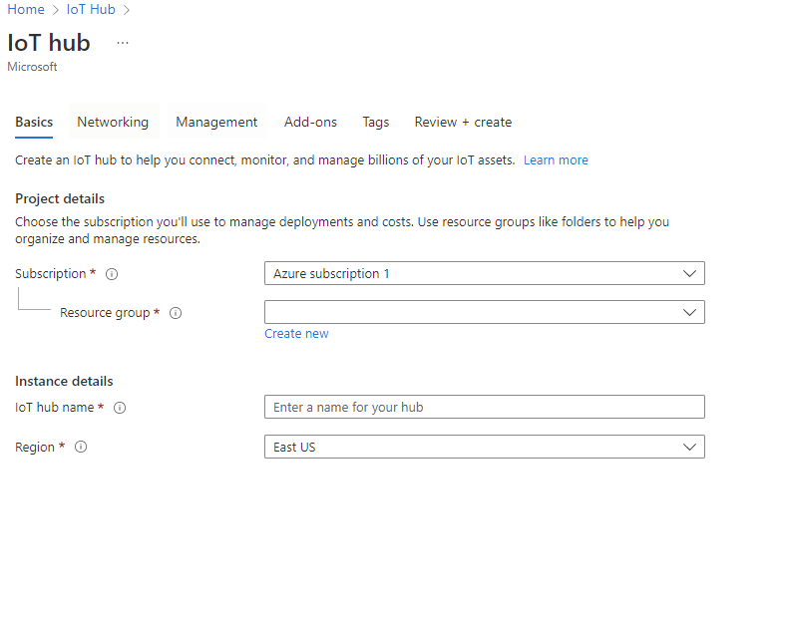Show info tooltip for Region
Viewport: 785px width, 622px height.
click(81, 447)
